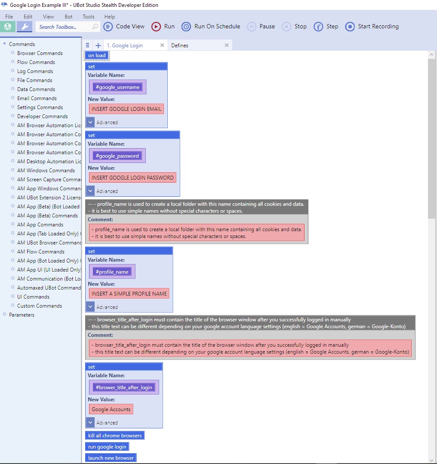This screenshot has height=464, width=437.
Task: Expand Advanced under google_username set
Action: click(90, 122)
